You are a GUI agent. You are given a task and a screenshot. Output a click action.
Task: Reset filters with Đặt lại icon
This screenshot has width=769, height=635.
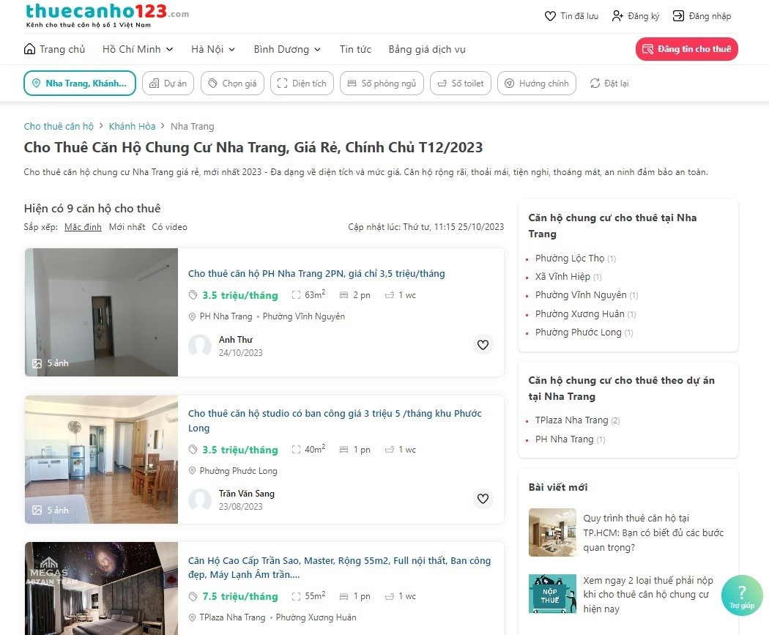(x=595, y=83)
